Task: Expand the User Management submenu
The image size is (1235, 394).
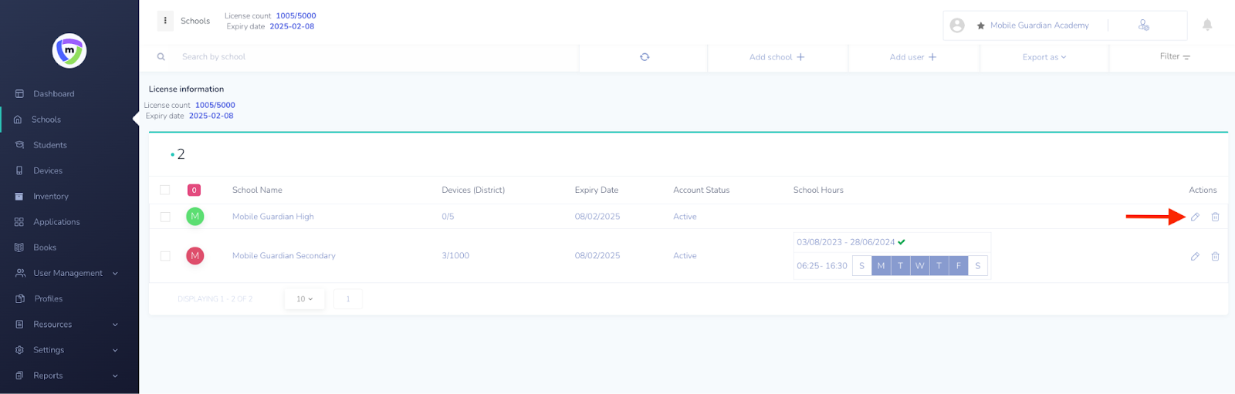Action: [x=115, y=273]
